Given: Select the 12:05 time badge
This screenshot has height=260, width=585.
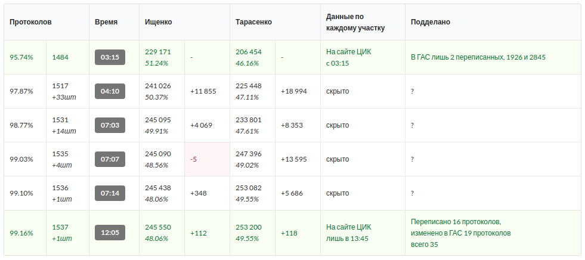Looking at the screenshot, I should click(110, 233).
